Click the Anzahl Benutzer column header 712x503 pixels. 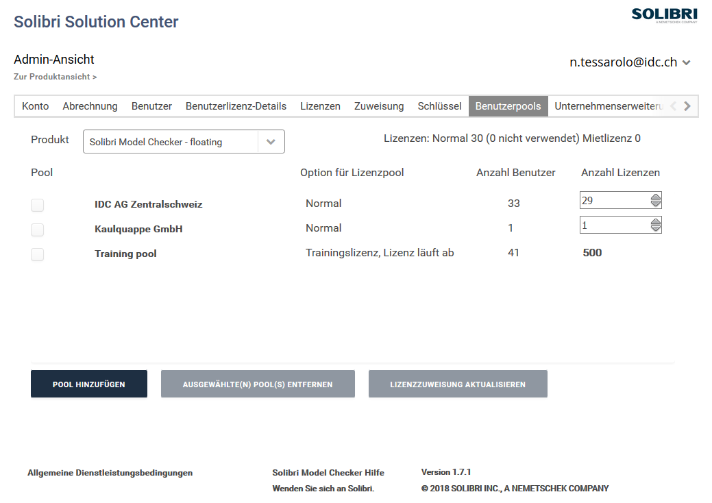pos(516,173)
